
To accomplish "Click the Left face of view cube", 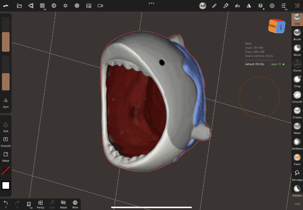I will coord(281,27).
